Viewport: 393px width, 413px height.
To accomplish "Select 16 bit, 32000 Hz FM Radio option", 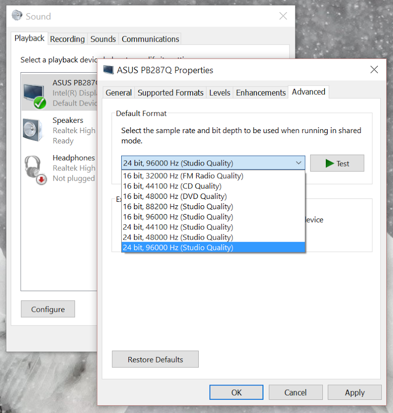I will pos(183,176).
